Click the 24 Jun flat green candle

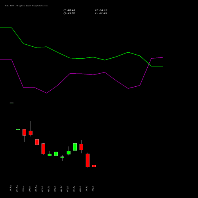pyautogui.click(x=18, y=129)
